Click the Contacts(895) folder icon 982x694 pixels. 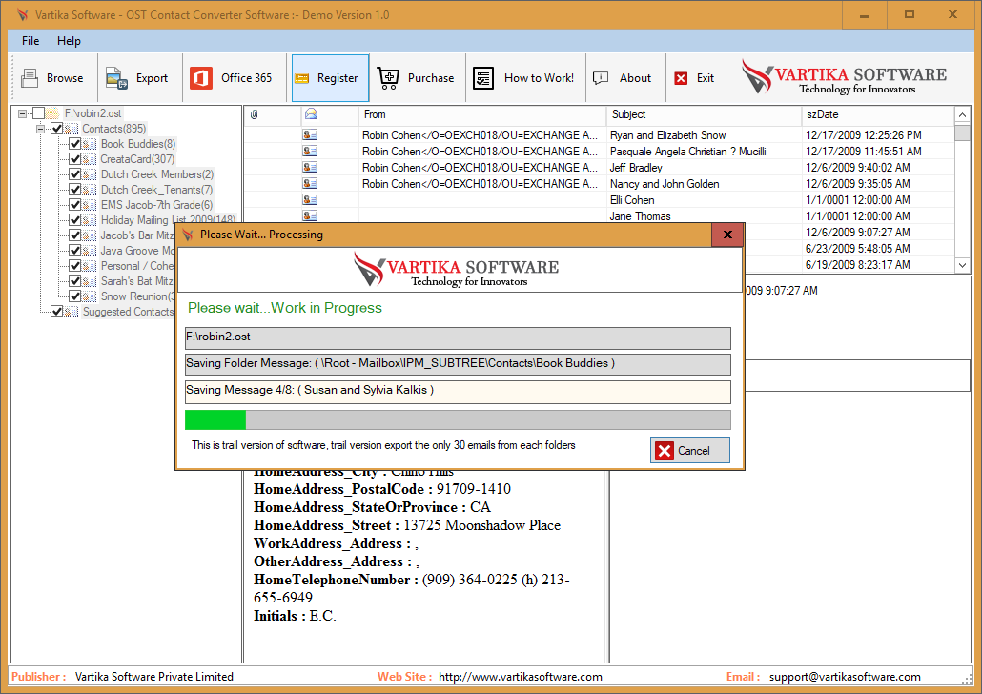(72, 129)
